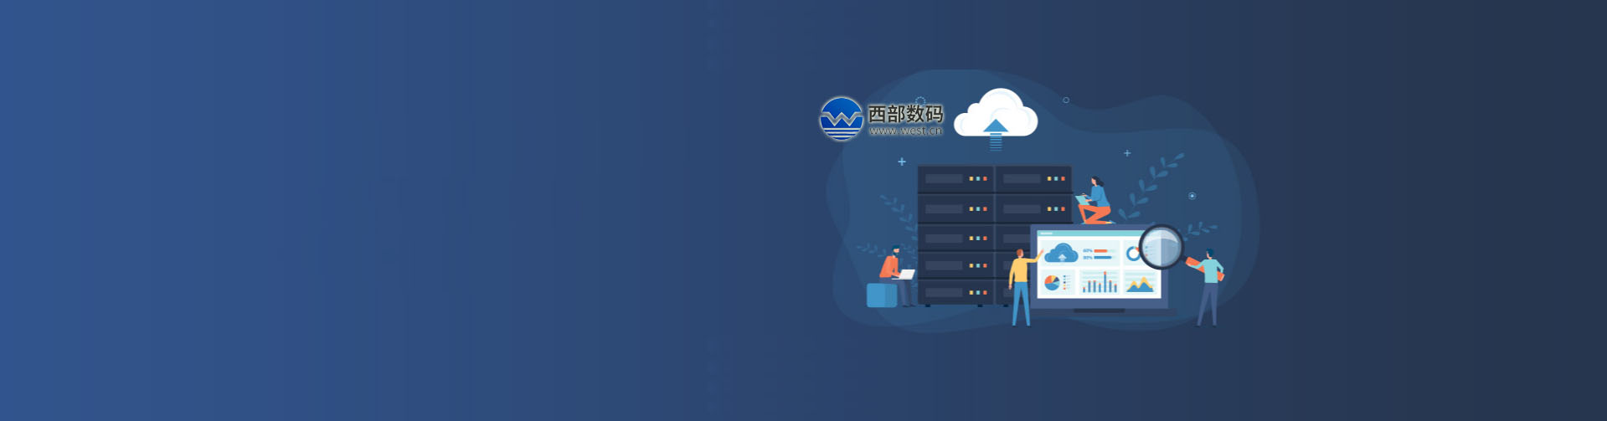Image resolution: width=1607 pixels, height=421 pixels.
Task: Click the mountain area chart on dashboard
Action: [1140, 285]
